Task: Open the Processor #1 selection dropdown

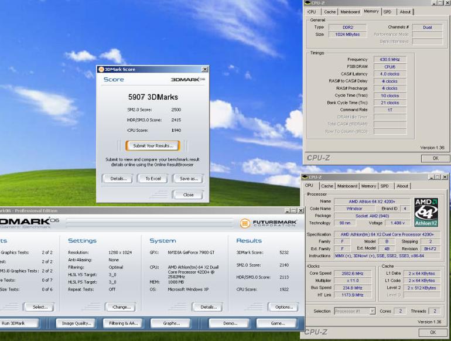Action: 372,311
